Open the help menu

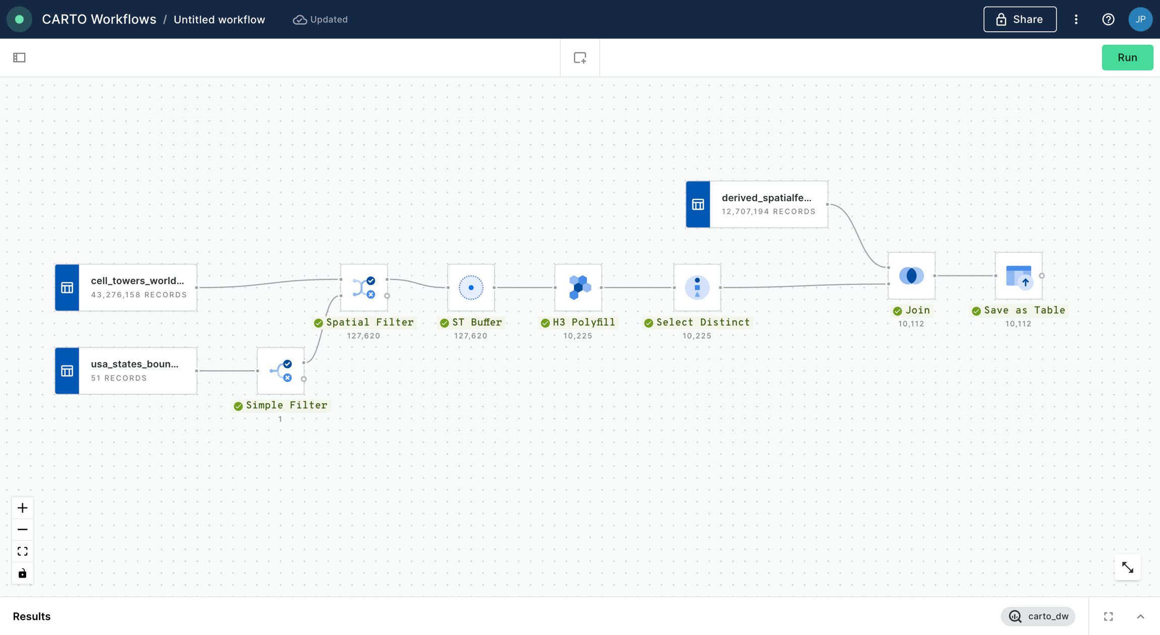1108,19
